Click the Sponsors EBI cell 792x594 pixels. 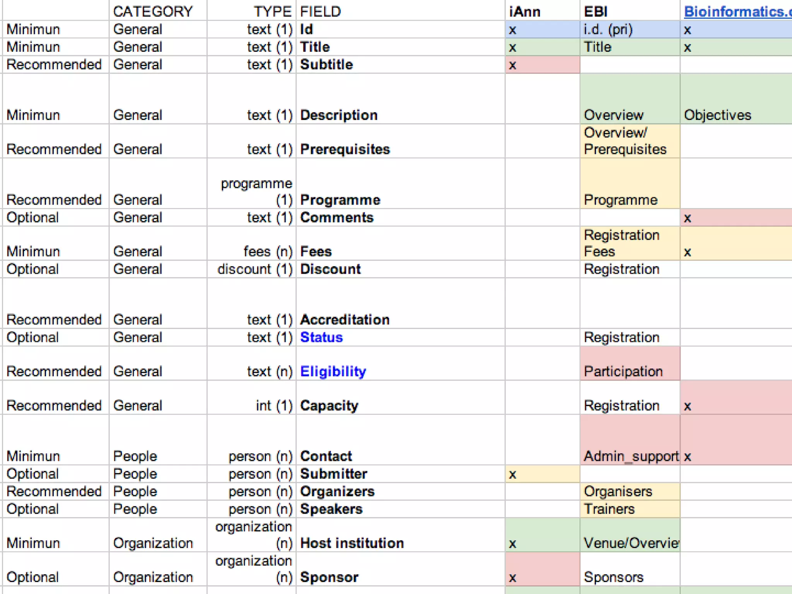point(630,577)
